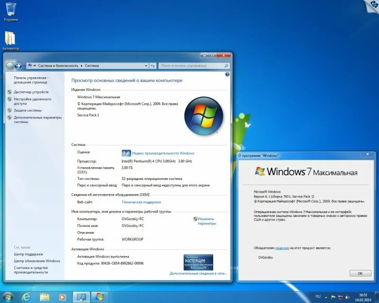Maximize the System control panel window
This screenshot has height=303, width=379.
[x=212, y=55]
